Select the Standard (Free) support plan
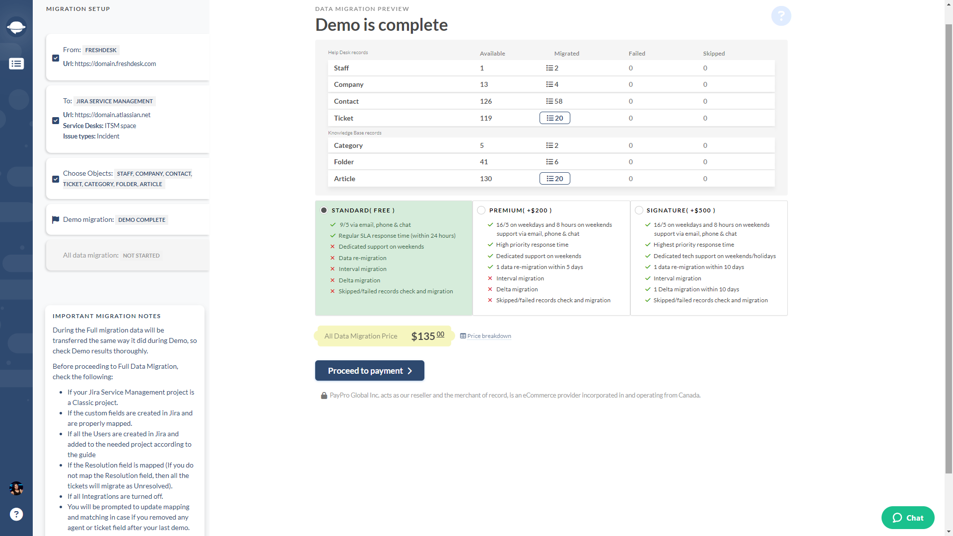 324,210
